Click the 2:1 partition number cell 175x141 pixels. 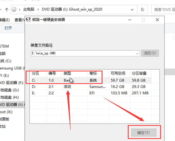(51, 87)
